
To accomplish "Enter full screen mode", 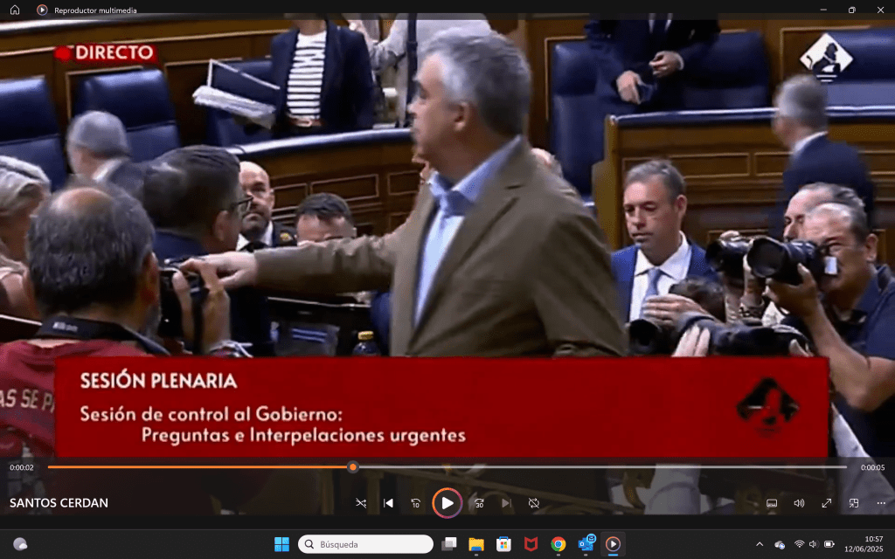I will tap(826, 503).
